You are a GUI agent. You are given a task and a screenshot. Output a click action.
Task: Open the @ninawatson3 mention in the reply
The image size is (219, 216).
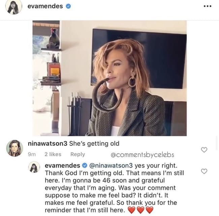[111, 165]
